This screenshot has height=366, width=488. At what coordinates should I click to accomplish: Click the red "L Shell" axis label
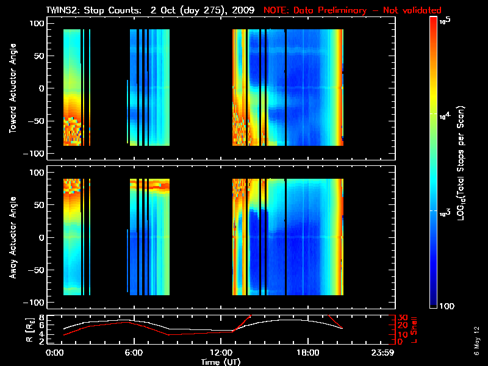[414, 330]
